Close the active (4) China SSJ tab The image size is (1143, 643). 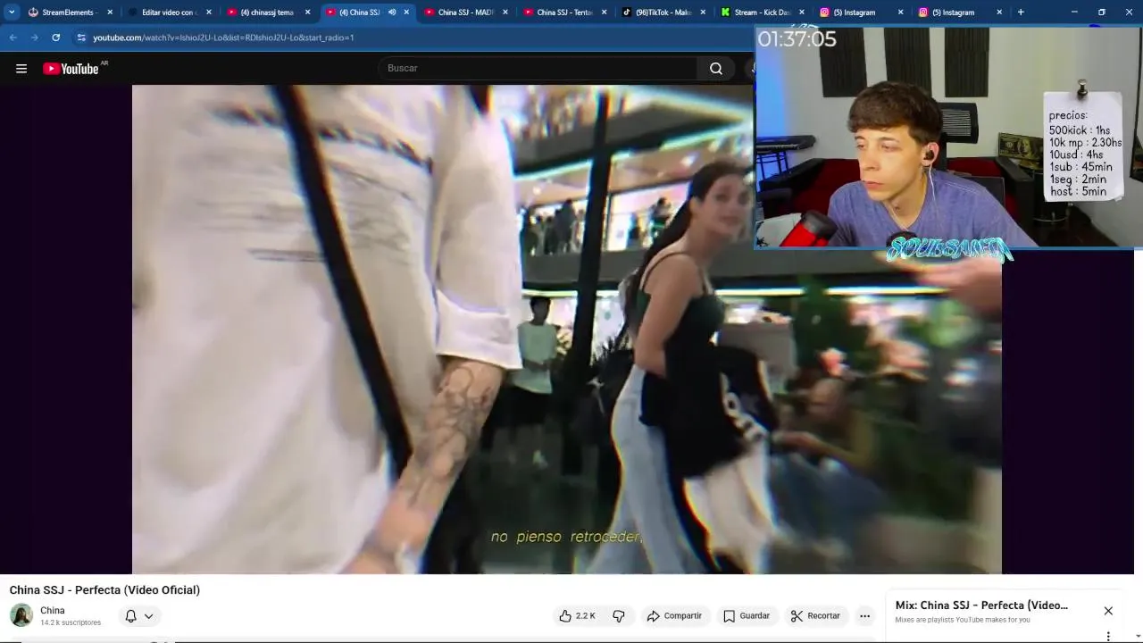click(406, 13)
